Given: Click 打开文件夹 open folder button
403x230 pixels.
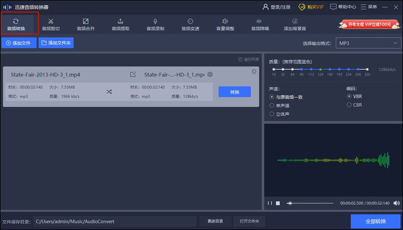Looking at the screenshot, I should (x=249, y=221).
